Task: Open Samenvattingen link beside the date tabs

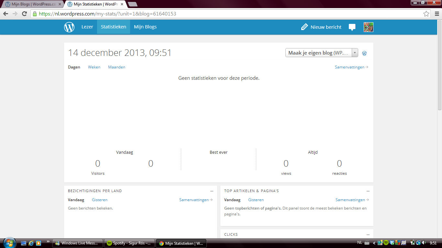Action: pyautogui.click(x=351, y=67)
